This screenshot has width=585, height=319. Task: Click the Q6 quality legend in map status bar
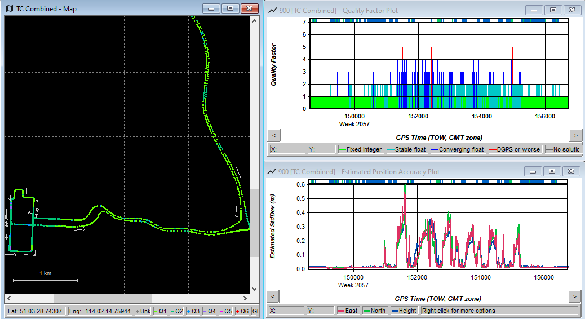(242, 311)
